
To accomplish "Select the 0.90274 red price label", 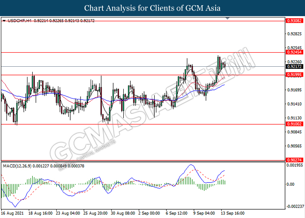I will 295,160.
